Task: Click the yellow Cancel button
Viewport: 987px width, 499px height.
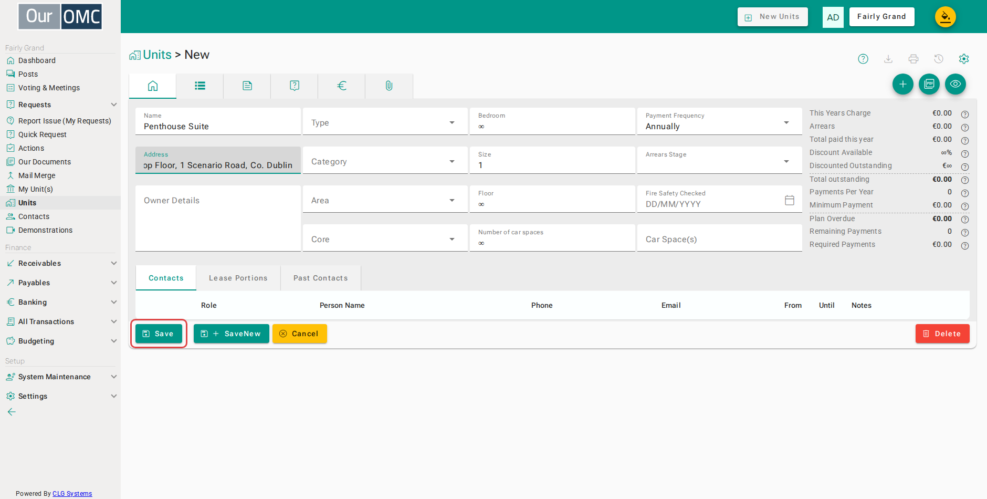Action: tap(300, 334)
